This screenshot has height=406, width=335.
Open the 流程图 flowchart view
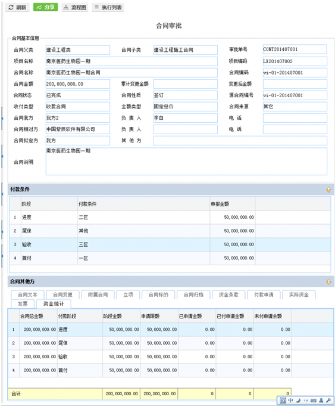[x=75, y=7]
